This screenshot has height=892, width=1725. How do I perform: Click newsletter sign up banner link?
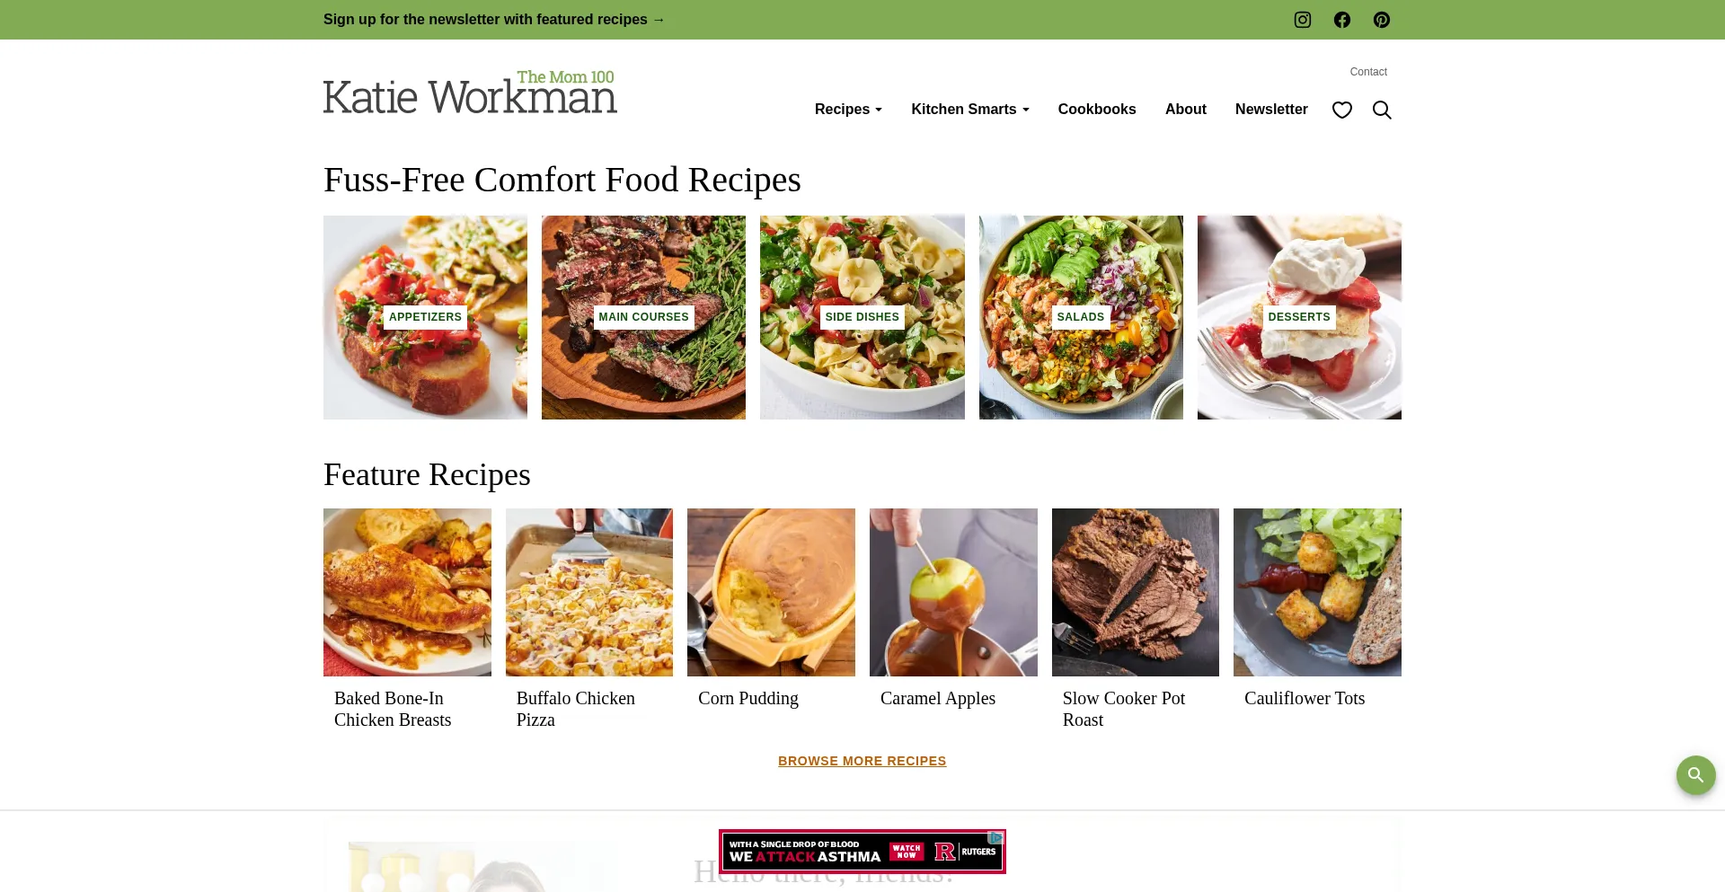coord(494,20)
